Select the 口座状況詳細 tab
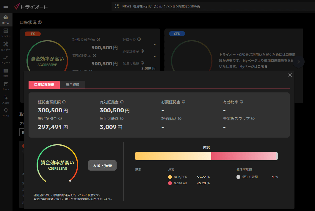Screen dimensions: 315x211 click(44, 85)
